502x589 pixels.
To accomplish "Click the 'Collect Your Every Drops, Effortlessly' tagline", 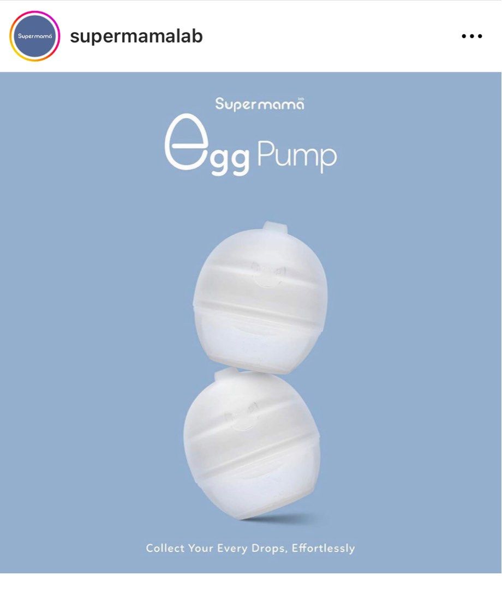I will pyautogui.click(x=250, y=548).
